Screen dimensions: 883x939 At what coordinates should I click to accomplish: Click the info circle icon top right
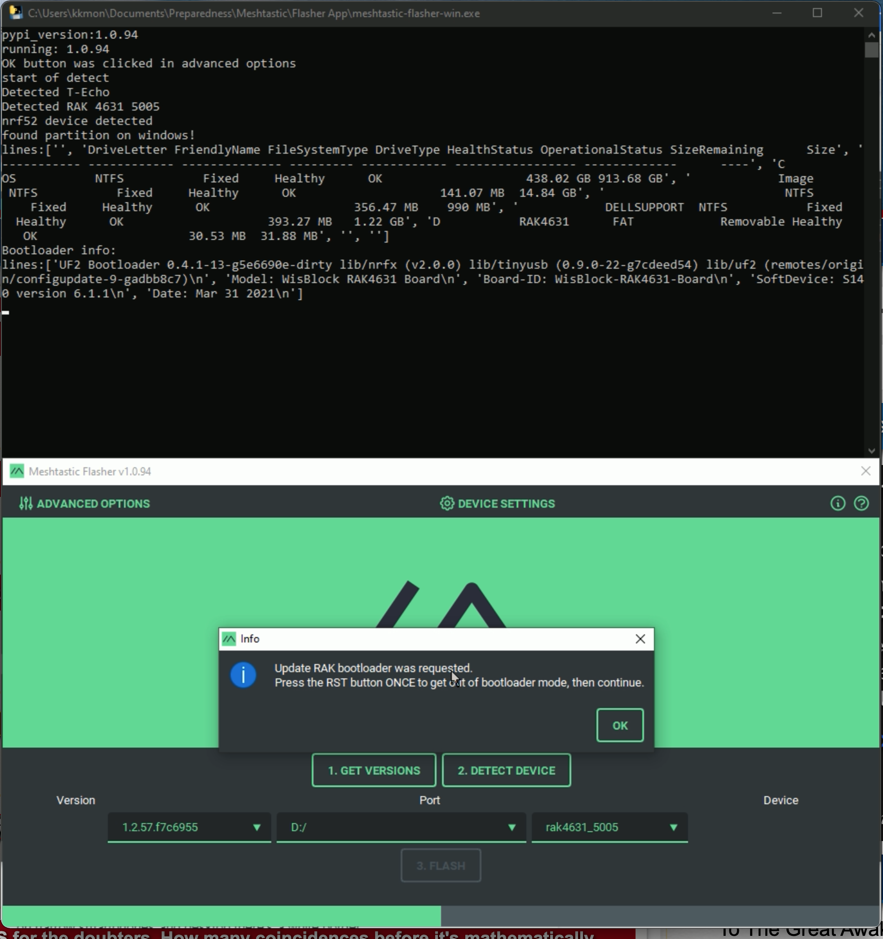[x=837, y=504]
